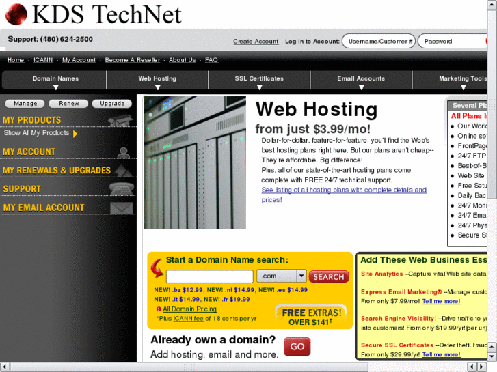
Task: Open MY RENEWALS & UPGRADES sidebar section
Action: 57,171
